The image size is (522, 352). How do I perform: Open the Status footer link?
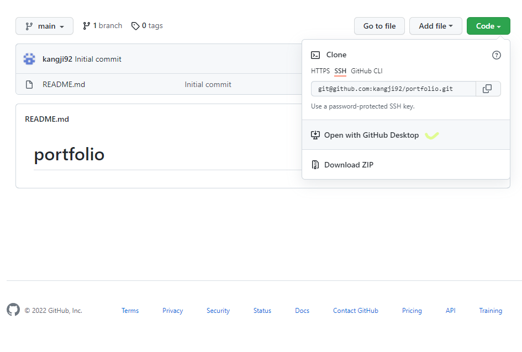point(262,311)
